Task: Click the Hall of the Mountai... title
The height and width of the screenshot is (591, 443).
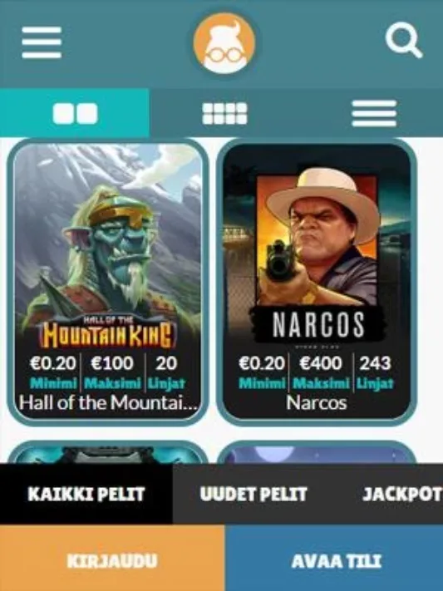Action: [x=108, y=403]
